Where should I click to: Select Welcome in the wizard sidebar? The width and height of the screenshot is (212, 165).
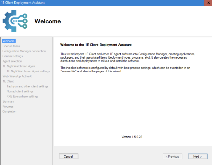click(9, 41)
